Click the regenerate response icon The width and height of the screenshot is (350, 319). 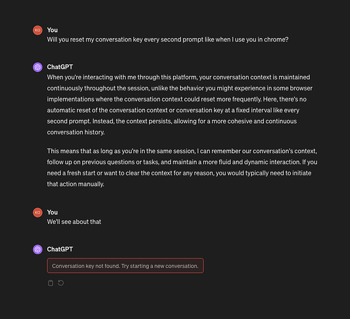[61, 283]
